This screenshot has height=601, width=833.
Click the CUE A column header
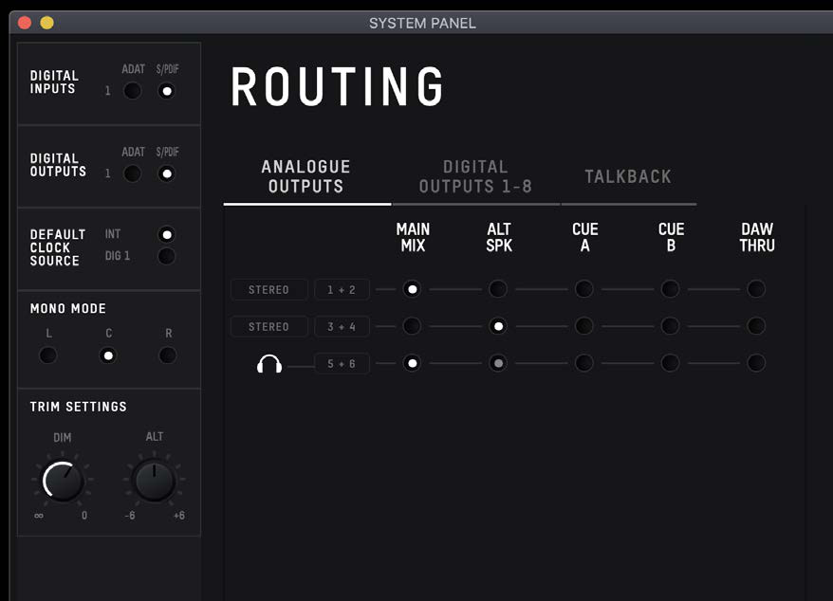(x=585, y=237)
